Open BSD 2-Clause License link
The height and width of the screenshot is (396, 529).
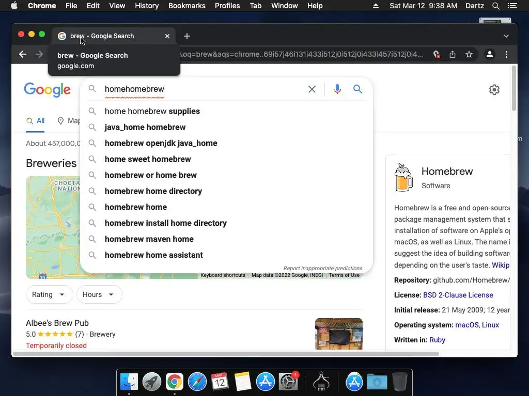pos(458,295)
